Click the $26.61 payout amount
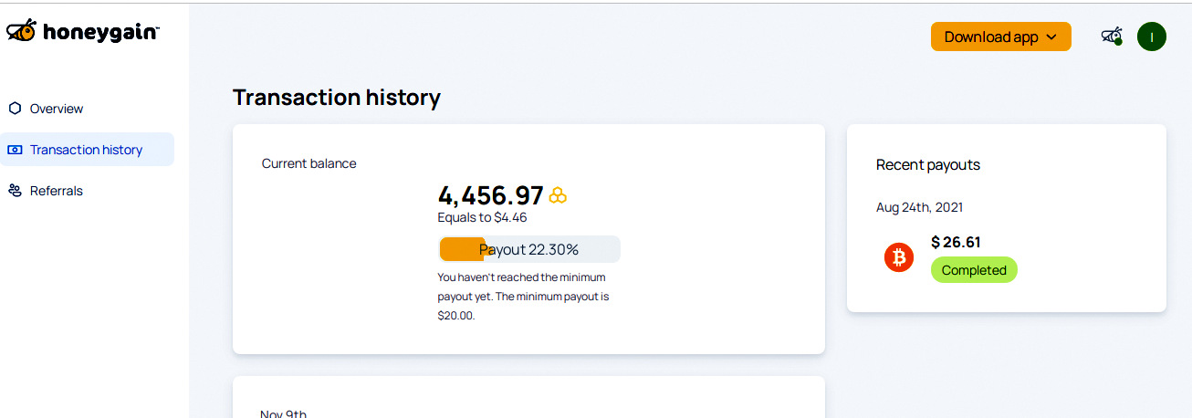This screenshot has height=418, width=1192. pyautogui.click(x=956, y=242)
